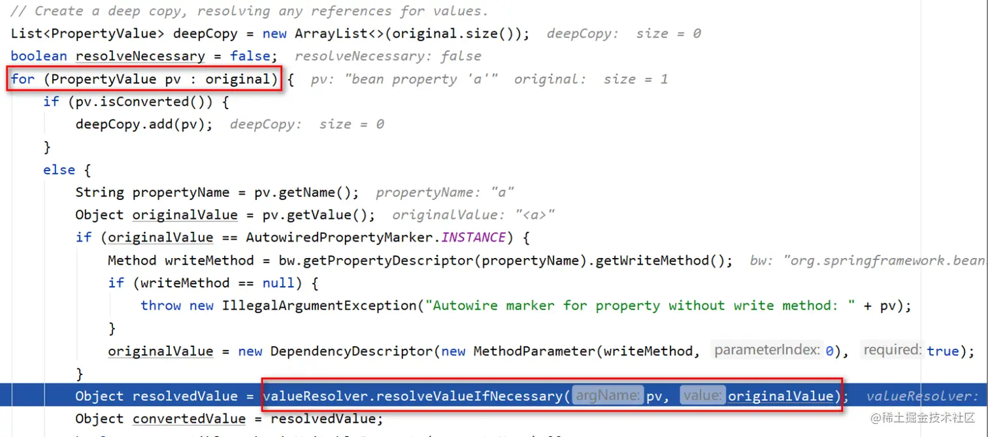
Task: Click originalValue argument on highlighted line
Action: pyautogui.click(x=780, y=396)
